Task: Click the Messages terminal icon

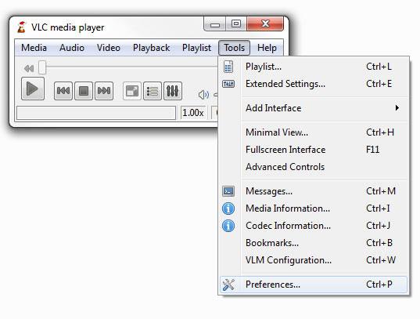Action: (228, 191)
